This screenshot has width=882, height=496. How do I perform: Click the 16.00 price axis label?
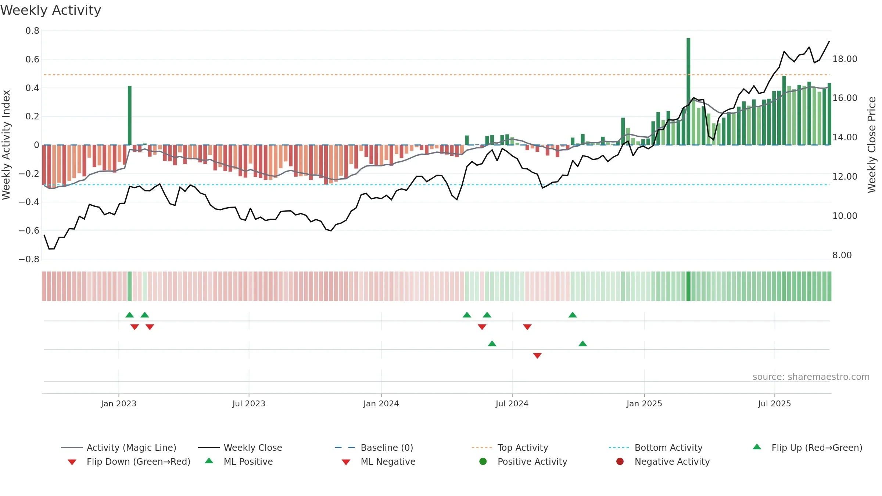point(845,98)
